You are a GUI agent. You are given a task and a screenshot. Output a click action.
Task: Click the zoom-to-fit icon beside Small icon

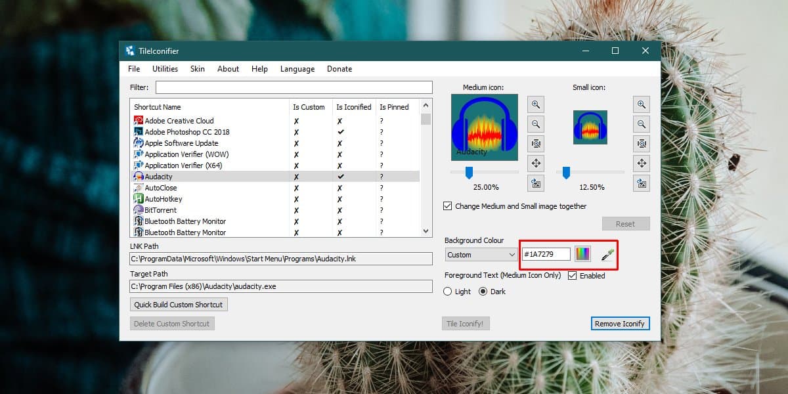[x=642, y=143]
